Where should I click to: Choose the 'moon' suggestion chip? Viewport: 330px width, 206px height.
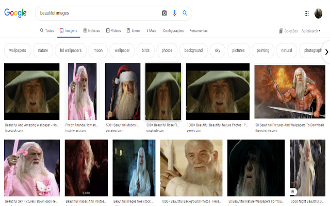click(98, 50)
